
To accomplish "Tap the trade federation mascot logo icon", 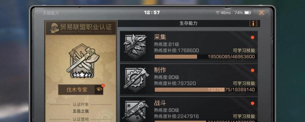I will [55, 28].
